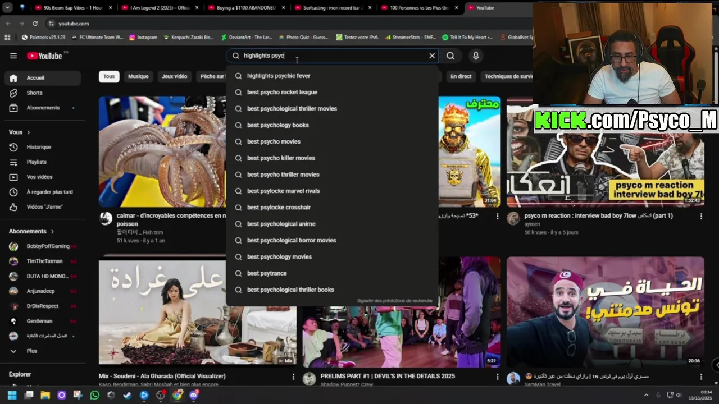This screenshot has width=719, height=404.
Task: Select the Tous filter chip
Action: click(x=109, y=76)
